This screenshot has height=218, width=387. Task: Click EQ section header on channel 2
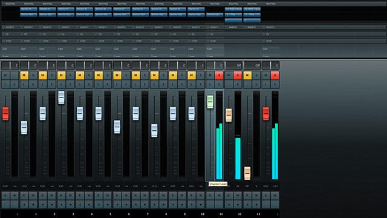(x=47, y=34)
